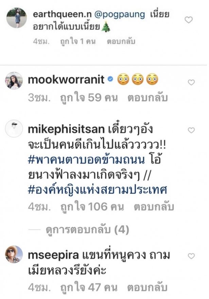Viewport: 209px width, 299px height.
Task: Open hashtag #พาคนตาบอดข้ามถนน
Action: pos(86,160)
